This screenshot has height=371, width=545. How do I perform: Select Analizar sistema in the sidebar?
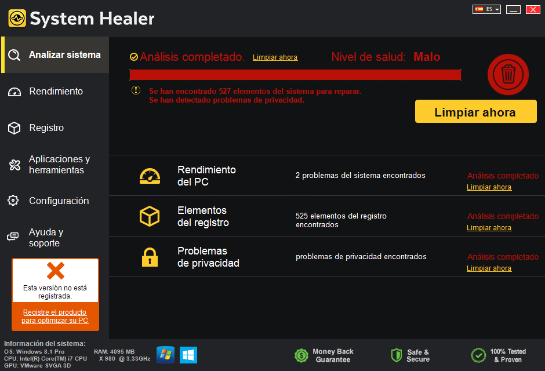pos(55,55)
